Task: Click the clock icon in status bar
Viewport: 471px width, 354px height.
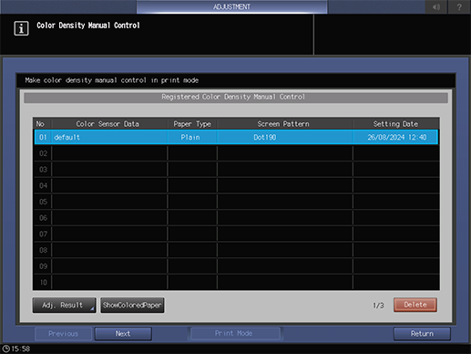Action: [5, 349]
